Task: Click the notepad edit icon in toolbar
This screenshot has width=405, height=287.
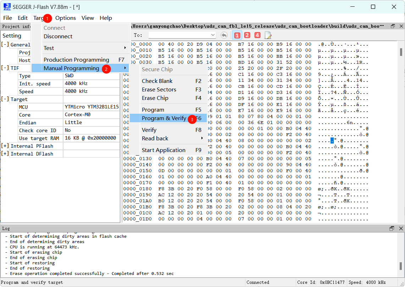Action: coord(268,35)
